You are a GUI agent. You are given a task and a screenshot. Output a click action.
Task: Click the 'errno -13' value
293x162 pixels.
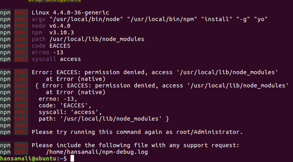[58, 53]
